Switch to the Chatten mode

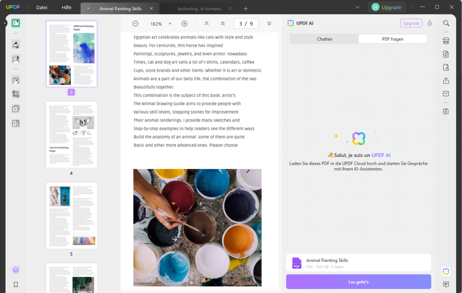tap(324, 39)
